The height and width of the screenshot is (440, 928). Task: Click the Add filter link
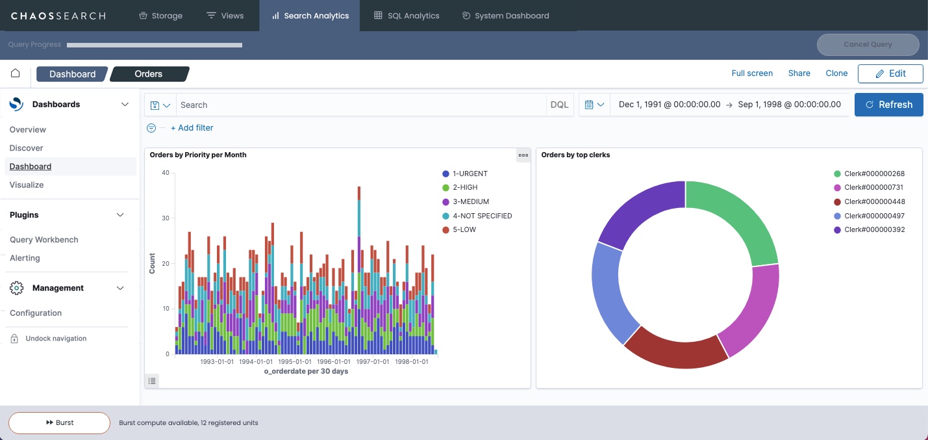(192, 128)
